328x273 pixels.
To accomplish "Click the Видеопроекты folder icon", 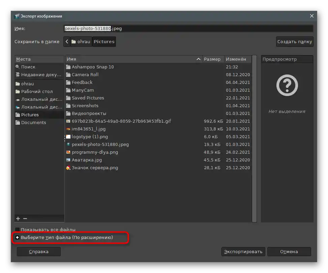I will click(68, 113).
